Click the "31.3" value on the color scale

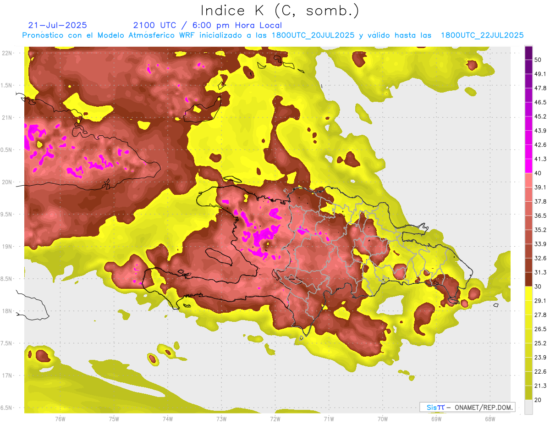[x=540, y=272]
